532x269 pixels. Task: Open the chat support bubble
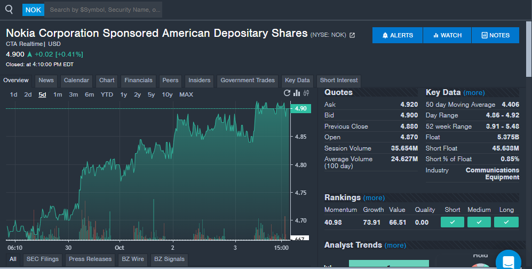pos(507,262)
